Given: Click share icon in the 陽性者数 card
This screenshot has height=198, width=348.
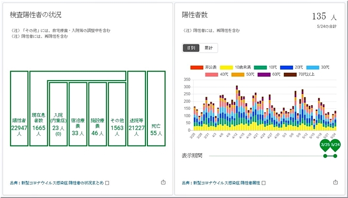Looking at the screenshot, I should 335,183.
